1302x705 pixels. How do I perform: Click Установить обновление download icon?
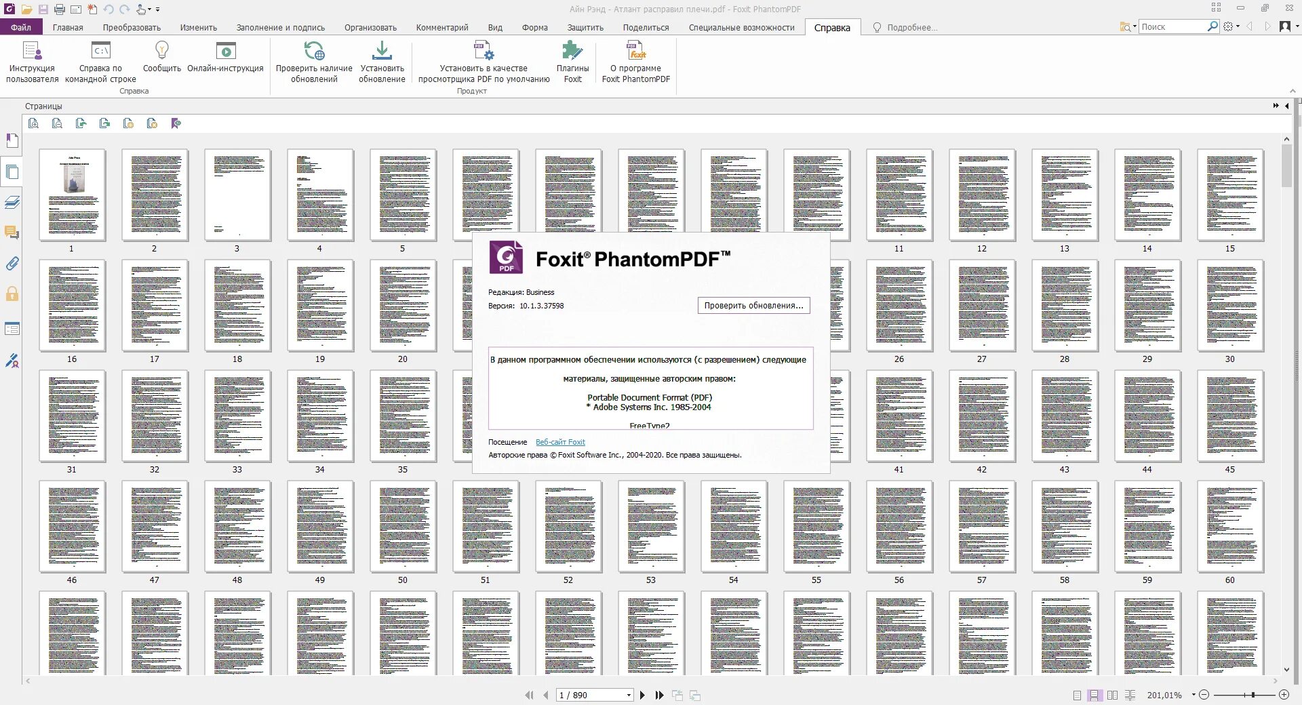point(382,61)
